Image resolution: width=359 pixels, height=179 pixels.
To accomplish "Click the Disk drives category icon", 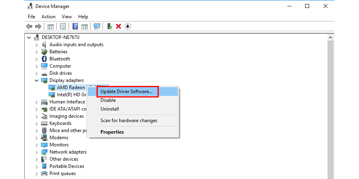I will [x=44, y=74].
